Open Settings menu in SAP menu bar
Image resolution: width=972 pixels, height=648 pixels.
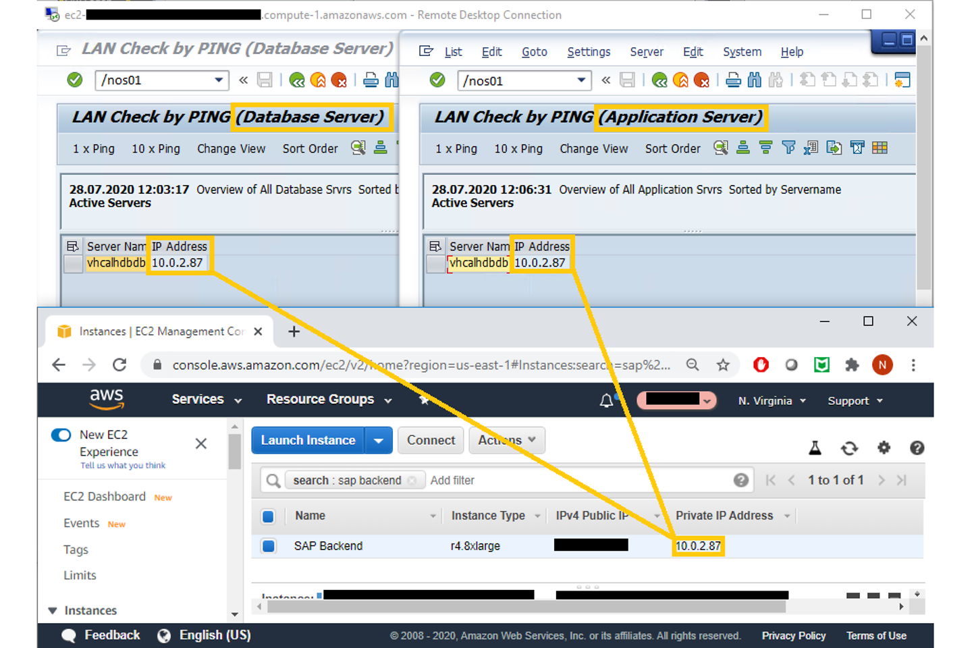(589, 52)
